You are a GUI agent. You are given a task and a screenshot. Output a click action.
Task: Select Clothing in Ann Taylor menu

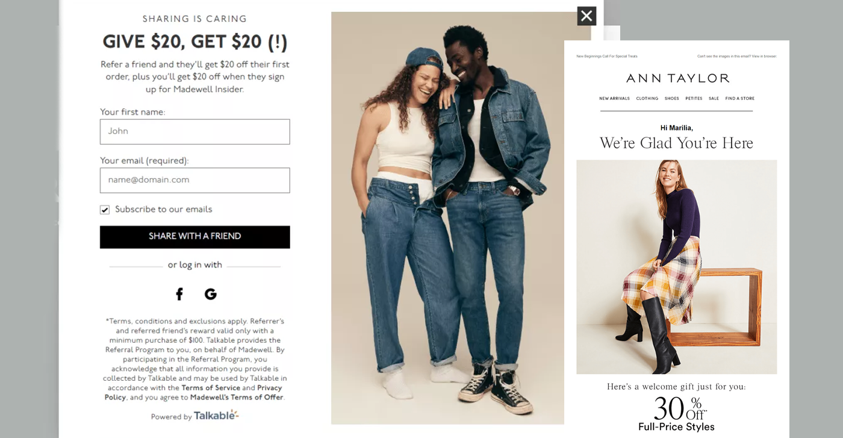[647, 98]
